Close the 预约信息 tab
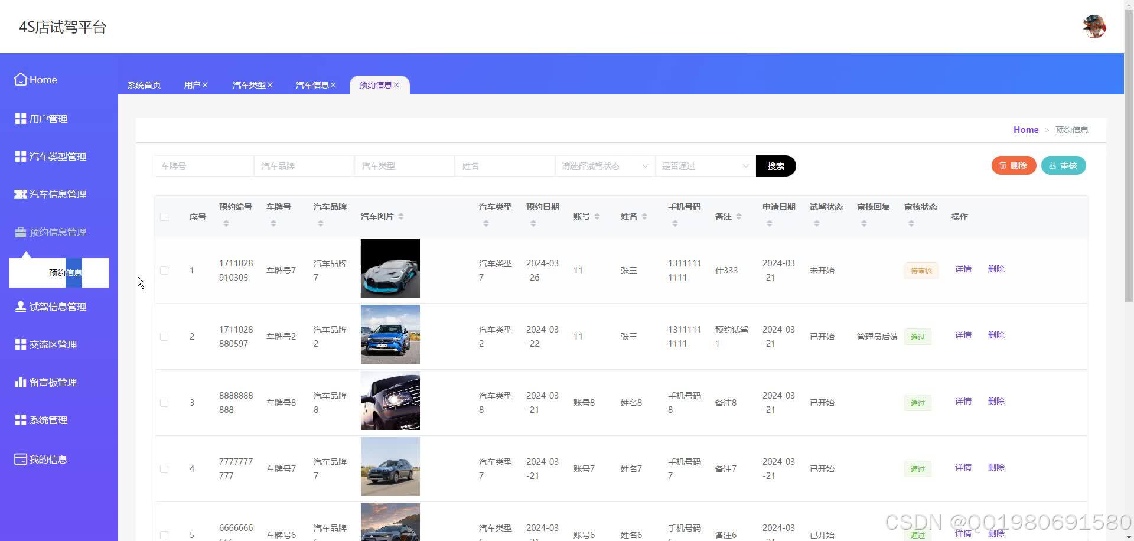 (x=396, y=85)
